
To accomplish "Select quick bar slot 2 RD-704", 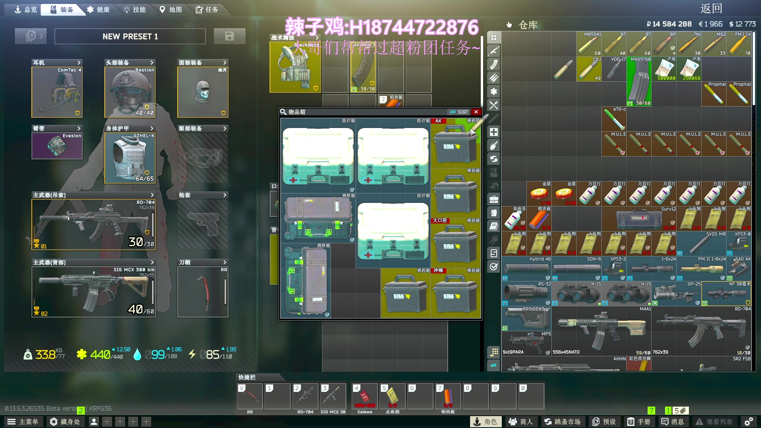I will click(305, 396).
